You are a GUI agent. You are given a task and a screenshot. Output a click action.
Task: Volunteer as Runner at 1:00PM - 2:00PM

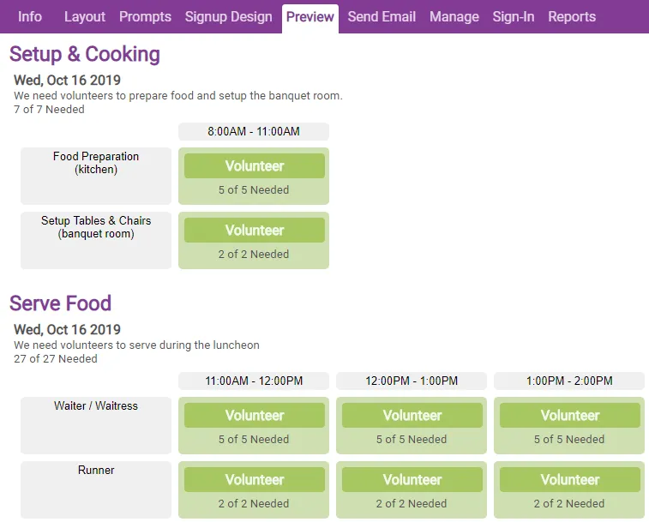(x=570, y=479)
